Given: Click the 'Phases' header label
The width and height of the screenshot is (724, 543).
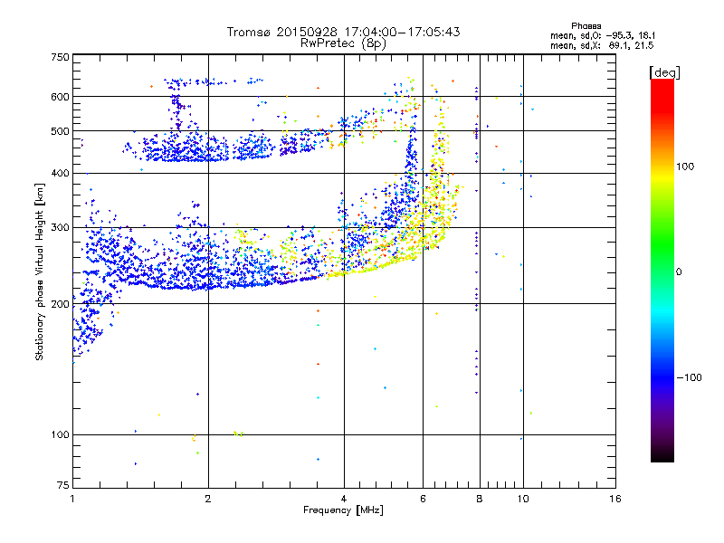Looking at the screenshot, I should [x=586, y=26].
